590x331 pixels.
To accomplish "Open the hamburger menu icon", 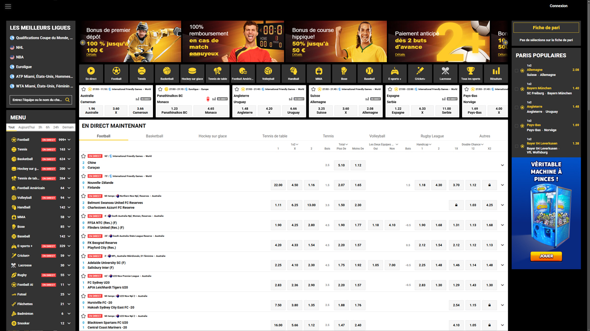I will pos(8,6).
